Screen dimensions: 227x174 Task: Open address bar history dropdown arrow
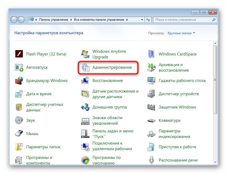tap(143, 20)
